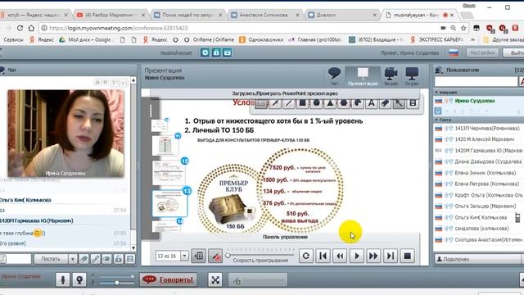The image size is (524, 295).
Task: Click the rewind previous slide button
Action: [340, 256]
